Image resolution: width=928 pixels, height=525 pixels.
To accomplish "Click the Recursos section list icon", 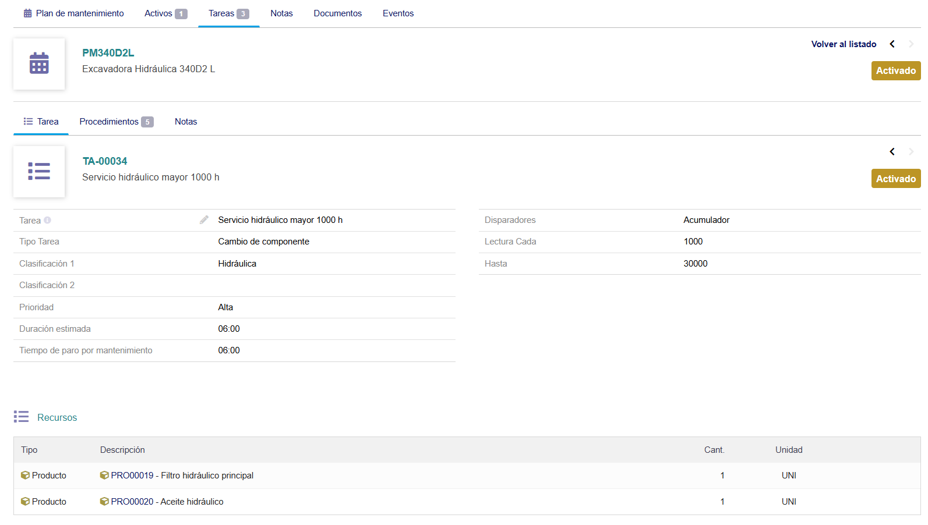I will [22, 417].
